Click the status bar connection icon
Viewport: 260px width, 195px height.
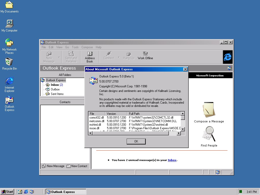coord(218,172)
